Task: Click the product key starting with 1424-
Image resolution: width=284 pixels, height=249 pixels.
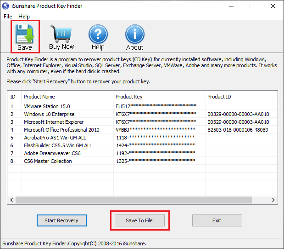Action: pyautogui.click(x=156, y=145)
